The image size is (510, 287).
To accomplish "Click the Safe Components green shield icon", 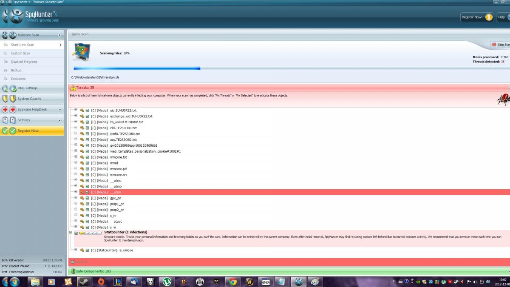I will pyautogui.click(x=73, y=271).
